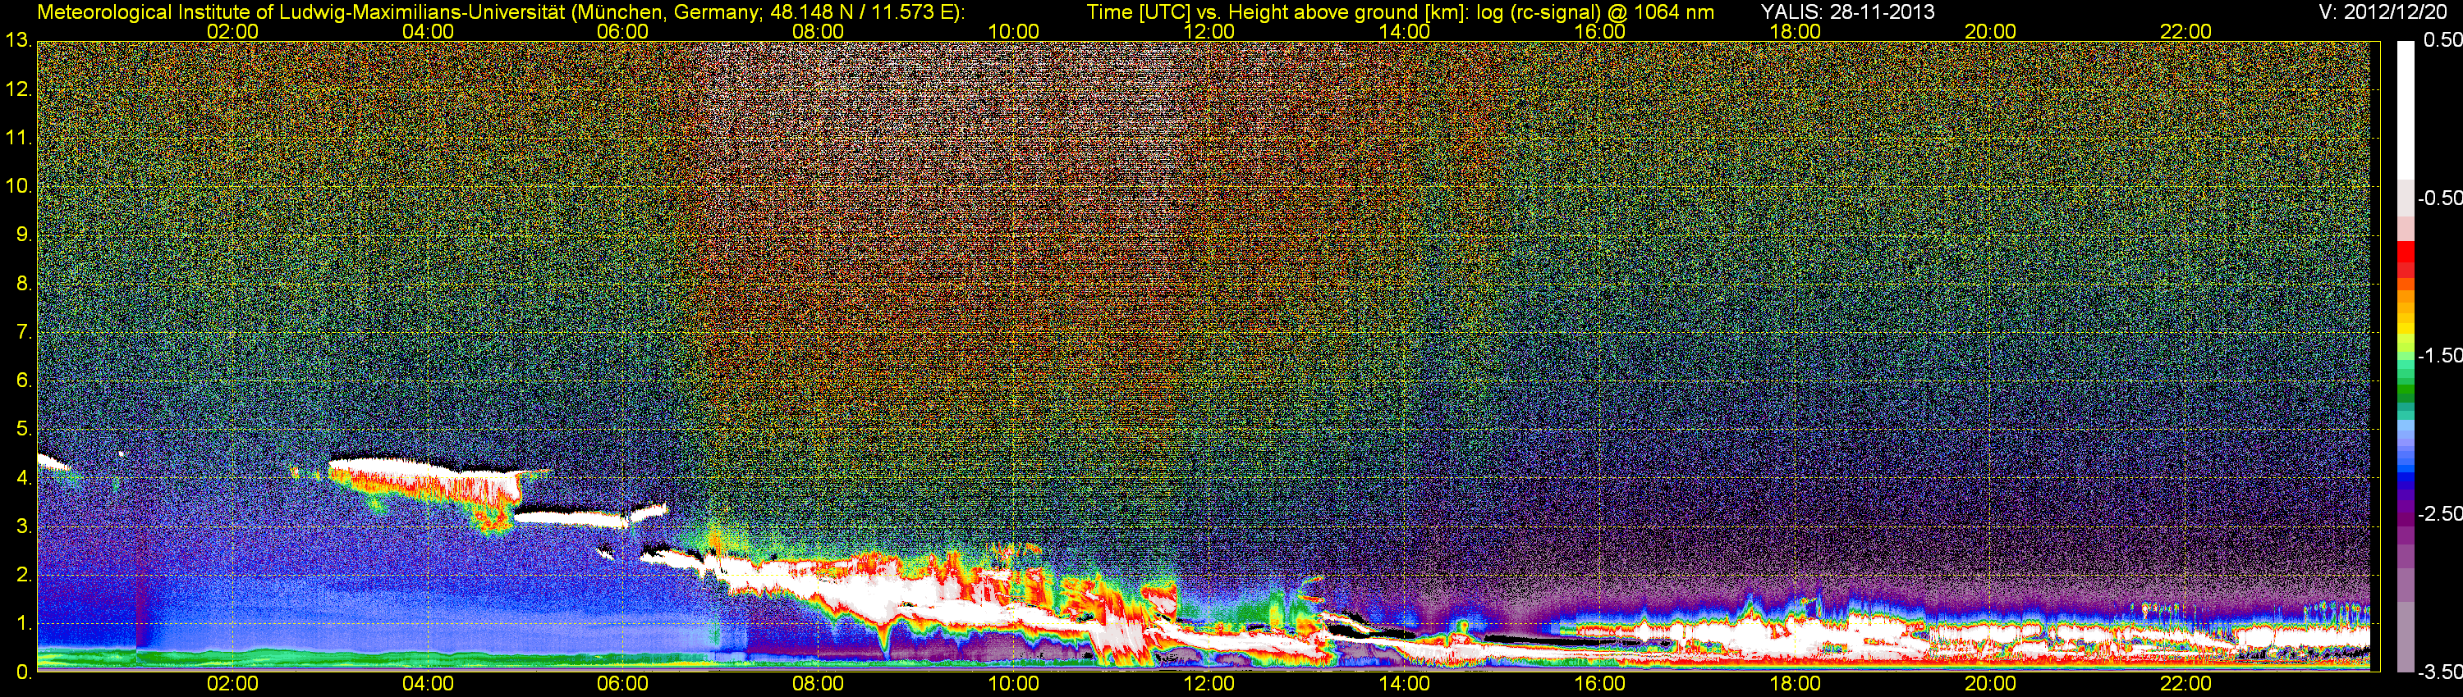This screenshot has height=697, width=2463.
Task: Select the 22:00 label on top time axis
Action: click(x=2186, y=31)
